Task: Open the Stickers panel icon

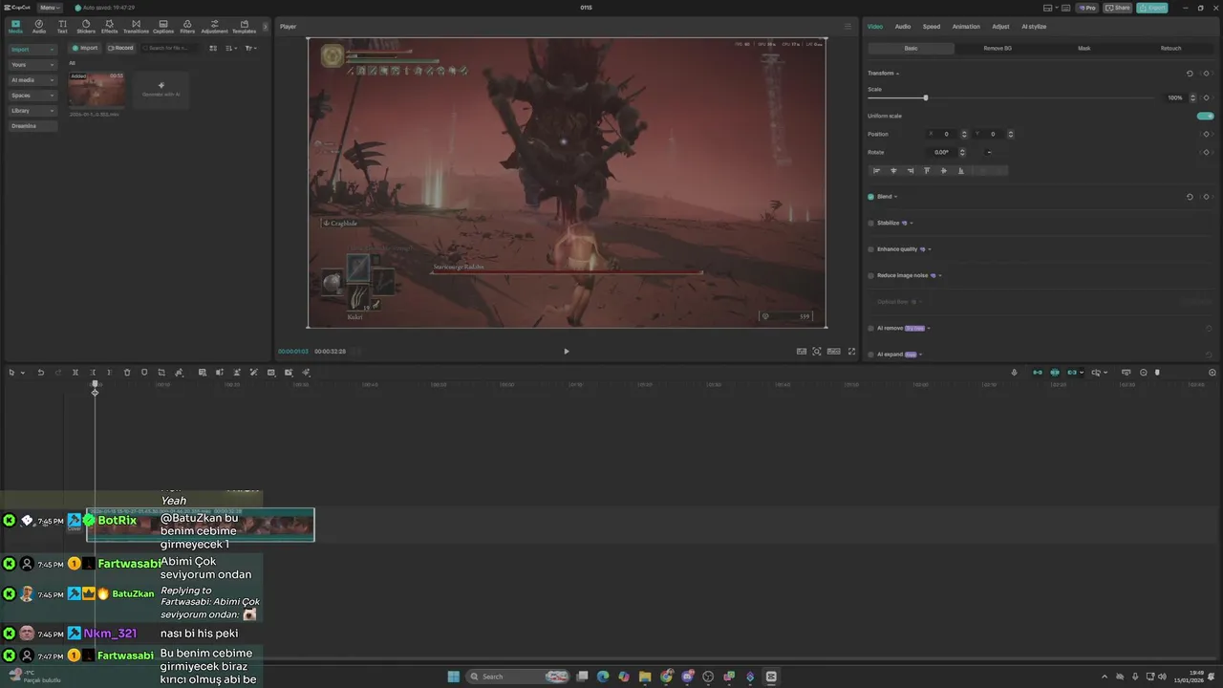Action: [86, 26]
